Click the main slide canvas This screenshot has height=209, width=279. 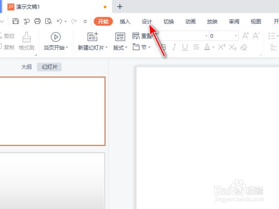click(x=208, y=138)
